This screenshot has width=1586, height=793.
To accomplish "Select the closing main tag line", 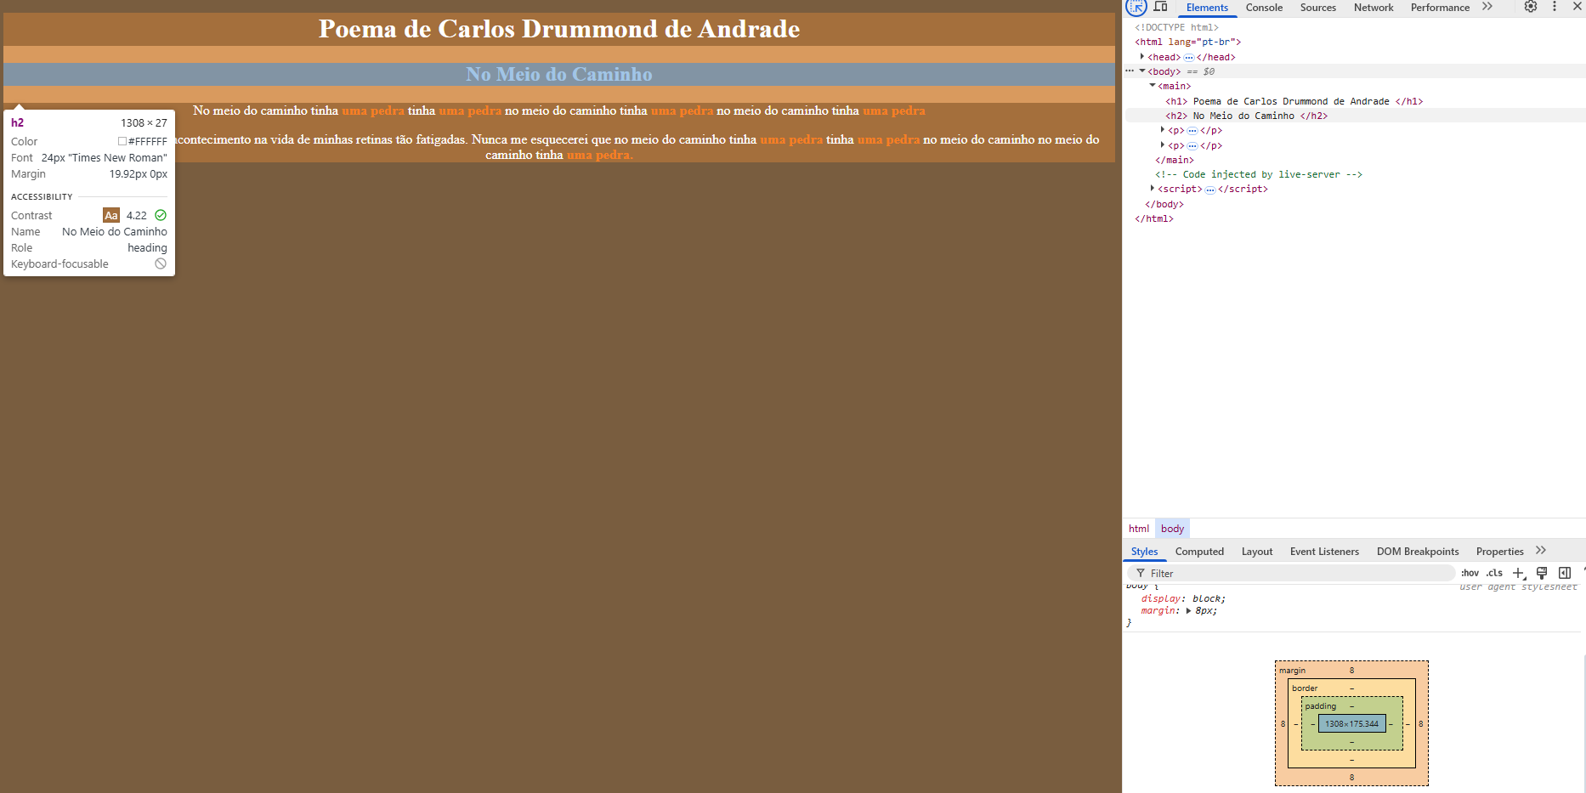I will [x=1174, y=160].
